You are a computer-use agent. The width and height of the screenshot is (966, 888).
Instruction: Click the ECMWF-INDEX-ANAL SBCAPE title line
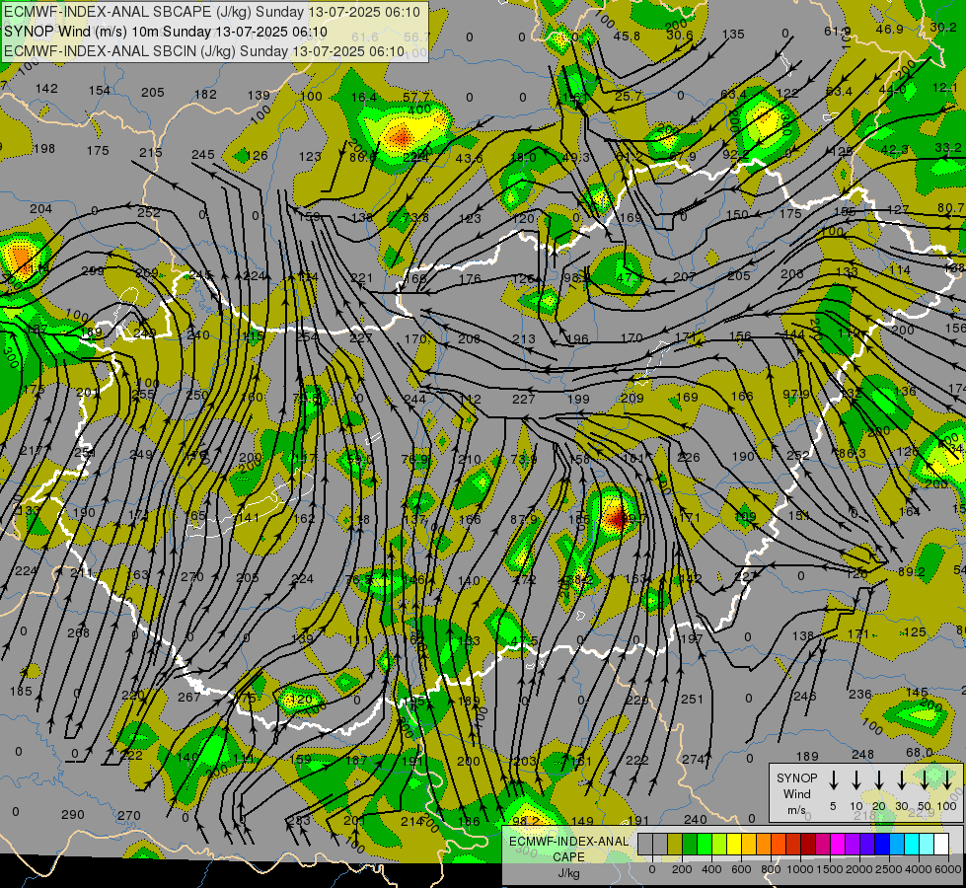click(212, 12)
